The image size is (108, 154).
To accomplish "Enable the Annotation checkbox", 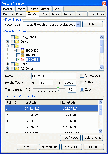I will pos(82,76).
